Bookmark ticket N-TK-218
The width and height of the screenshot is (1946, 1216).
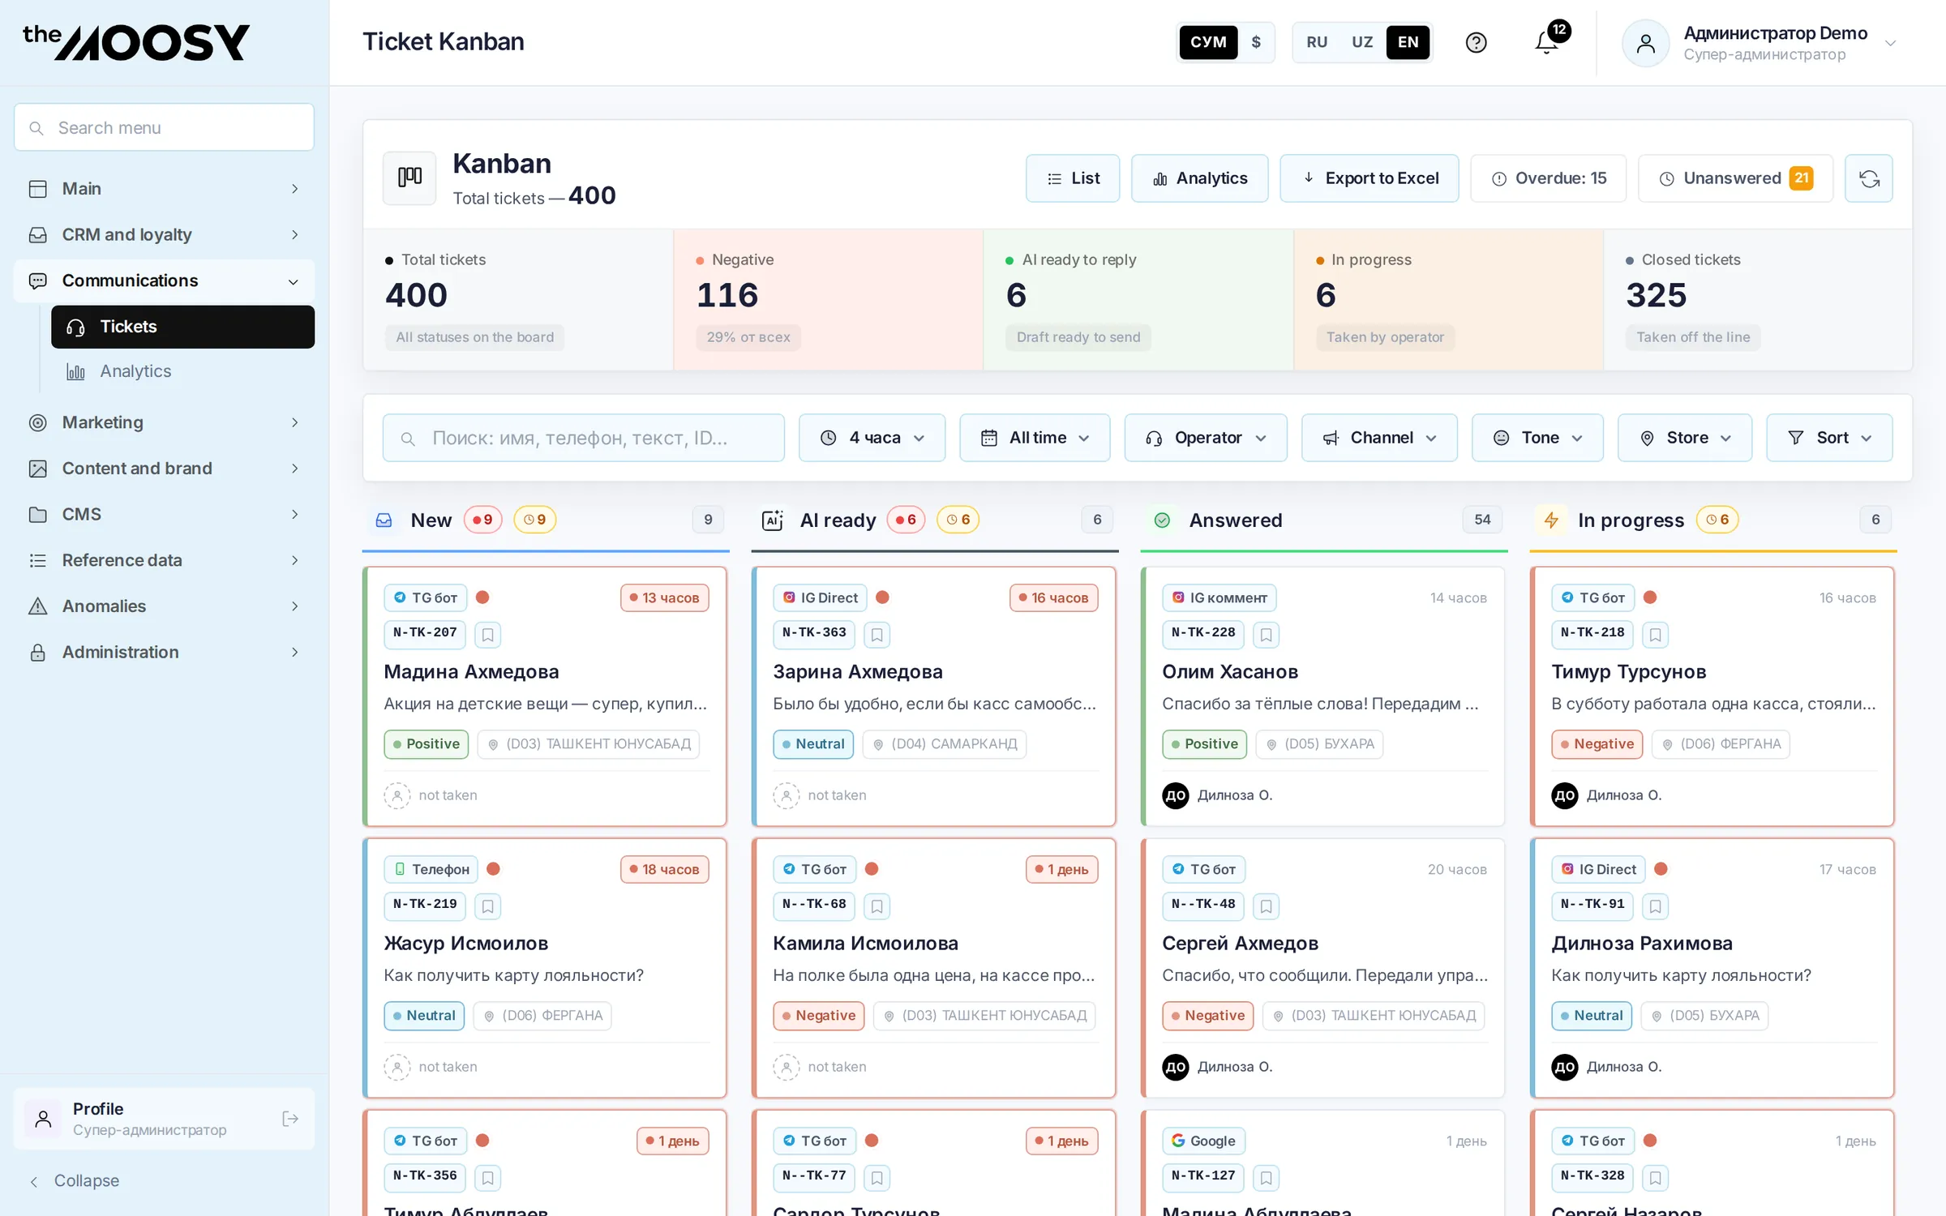pos(1655,635)
